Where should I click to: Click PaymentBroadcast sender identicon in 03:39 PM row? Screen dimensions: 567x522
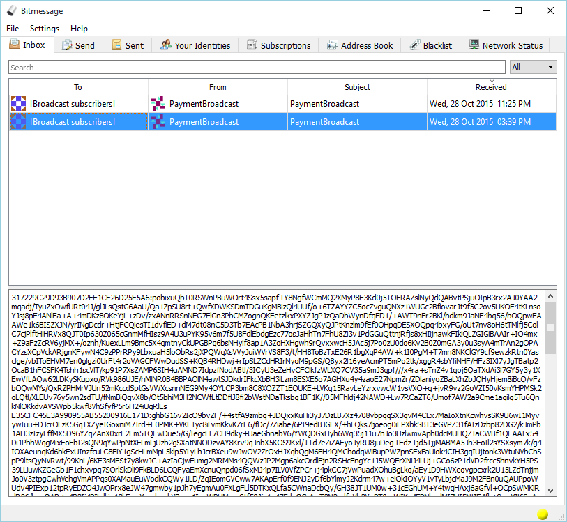(158, 122)
